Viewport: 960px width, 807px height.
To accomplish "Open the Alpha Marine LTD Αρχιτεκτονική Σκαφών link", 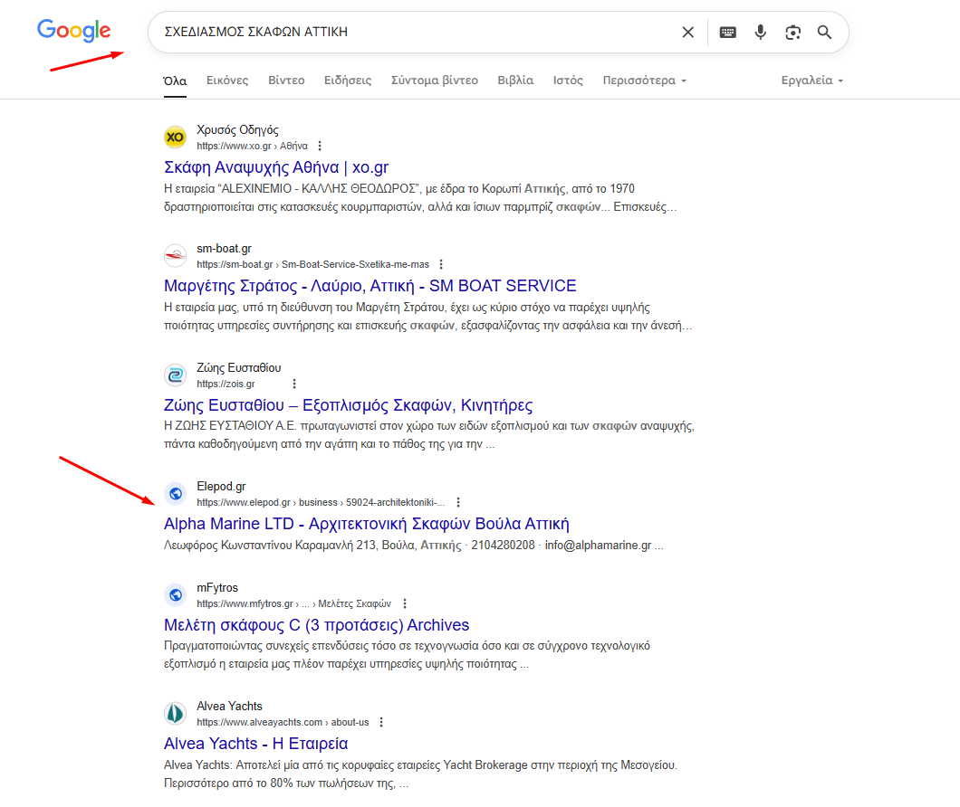I will point(366,524).
